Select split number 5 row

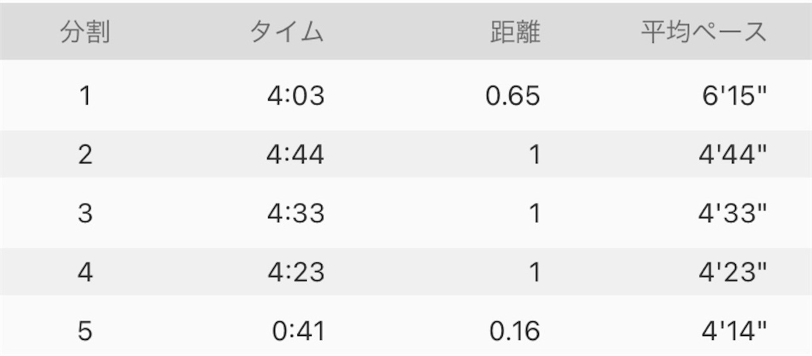click(x=85, y=331)
